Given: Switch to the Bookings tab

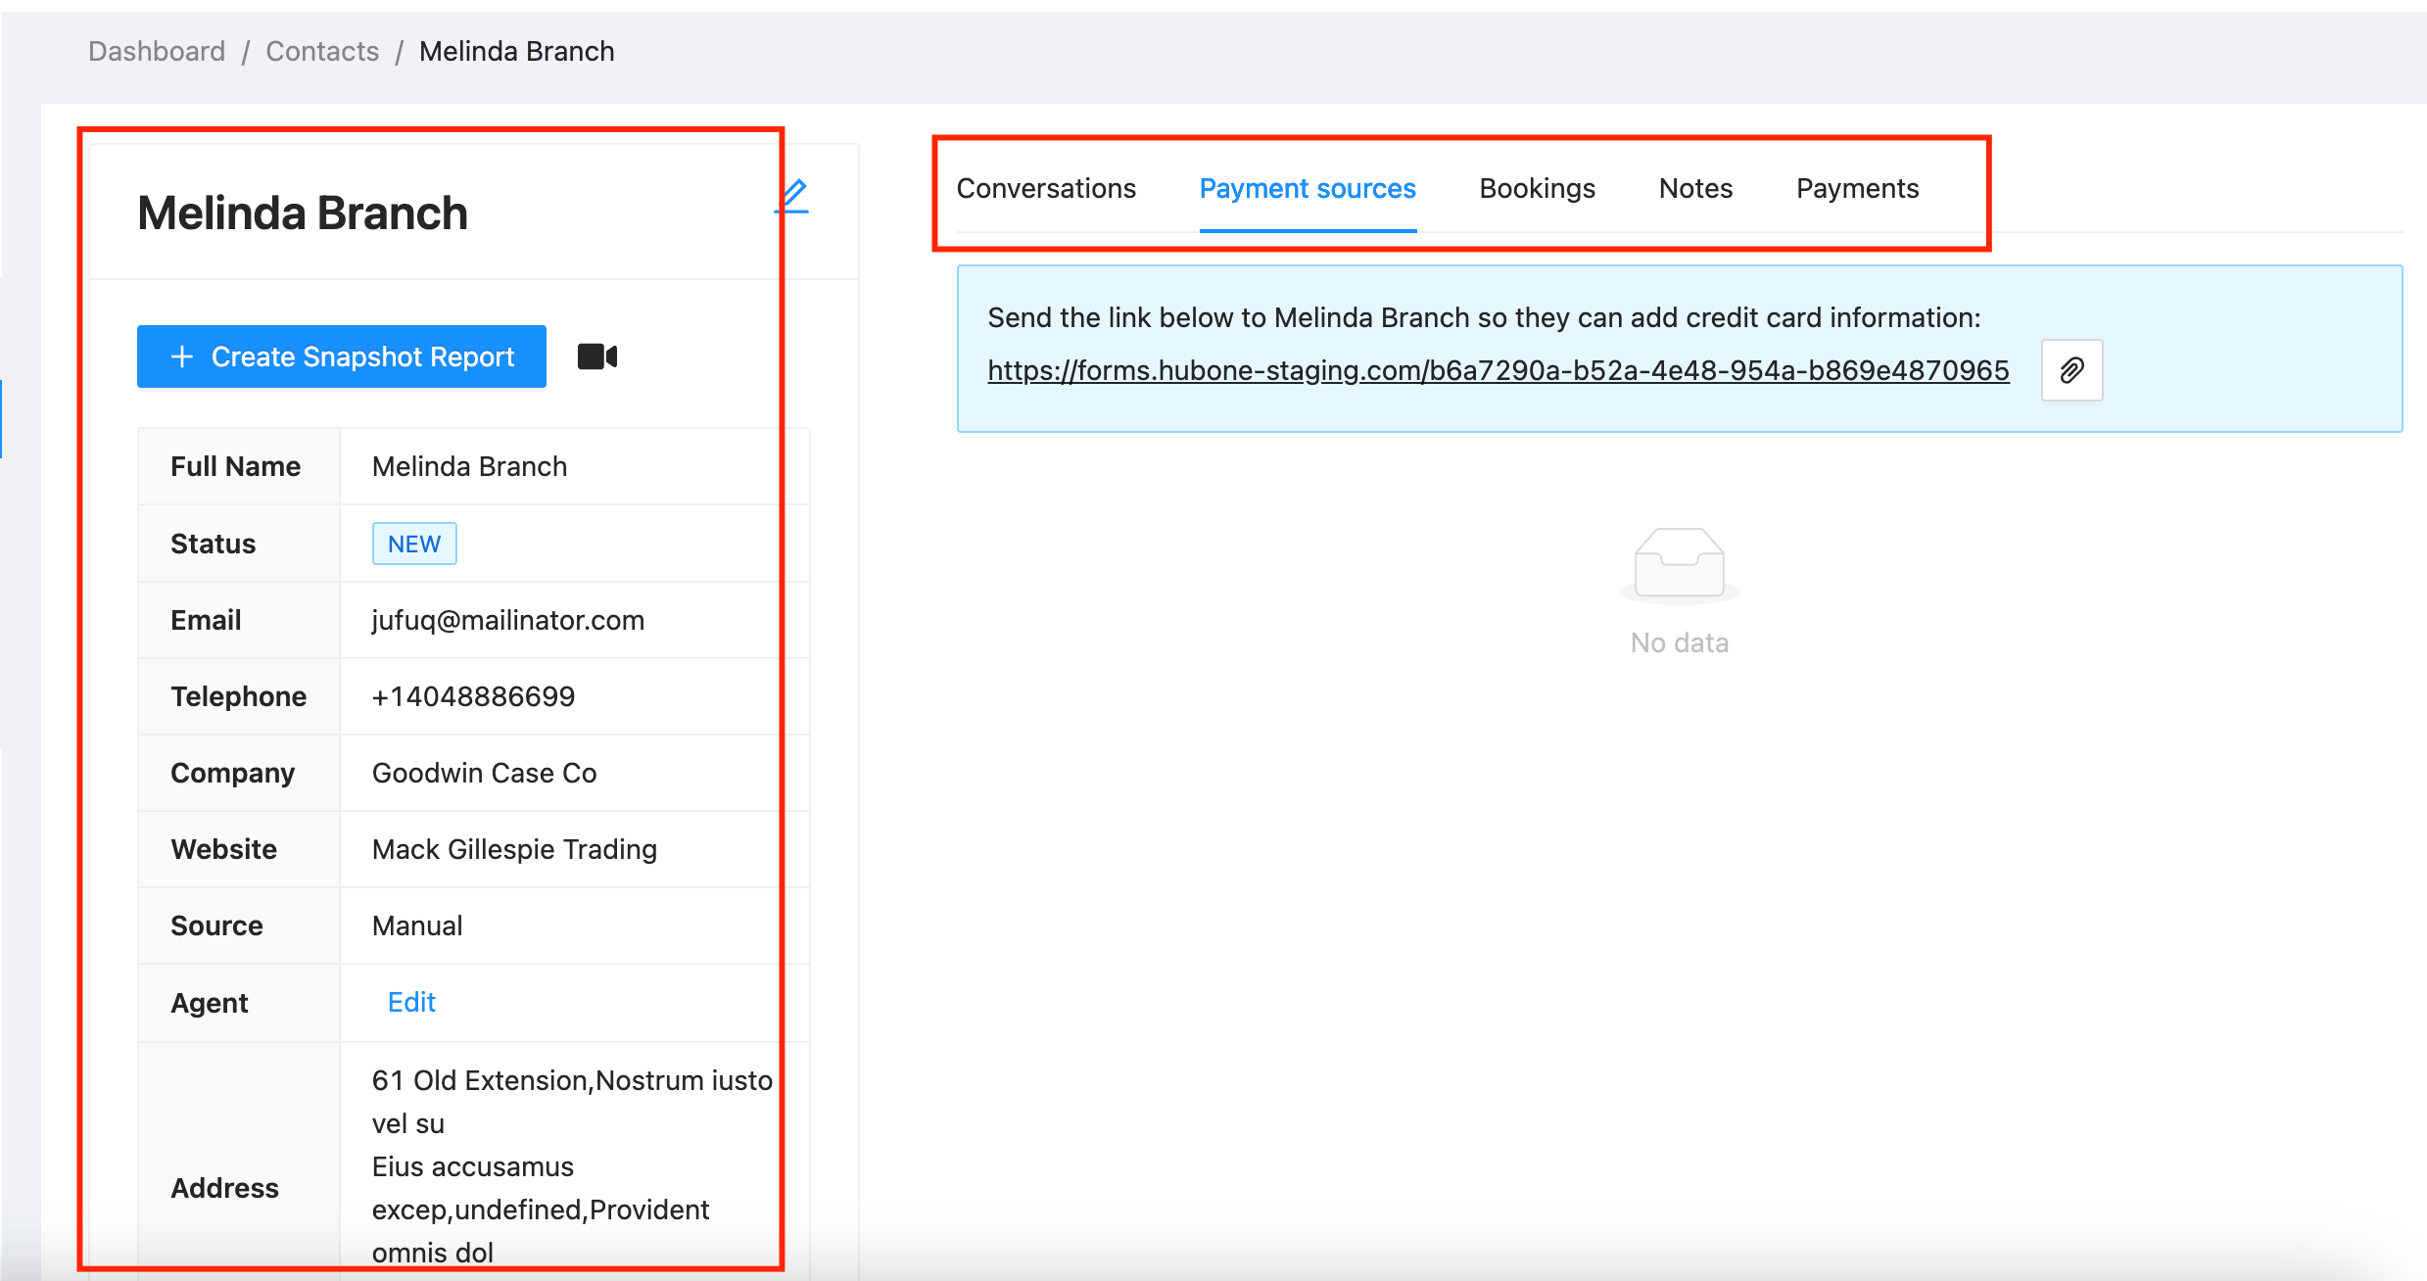Looking at the screenshot, I should (1536, 188).
